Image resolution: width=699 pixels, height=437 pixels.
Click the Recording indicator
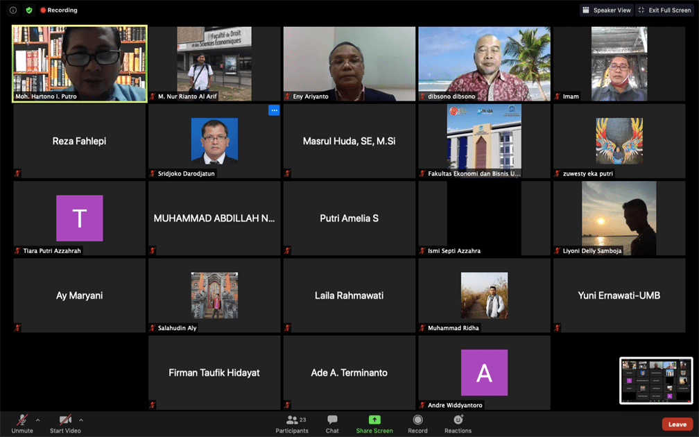pyautogui.click(x=59, y=10)
